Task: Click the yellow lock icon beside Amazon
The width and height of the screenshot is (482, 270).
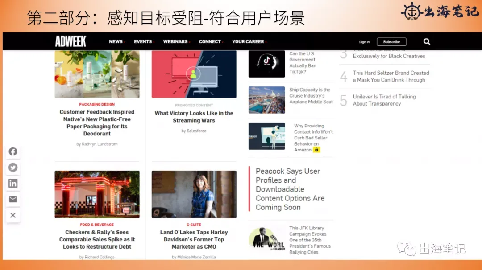Action: pos(316,150)
